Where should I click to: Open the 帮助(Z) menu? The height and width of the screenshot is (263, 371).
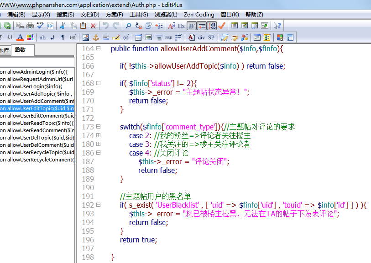coord(254,15)
